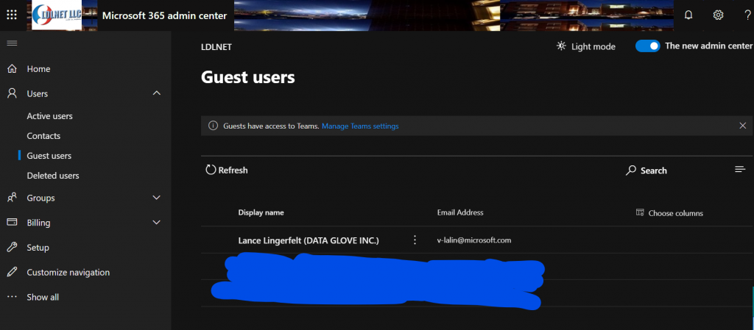Click the Refresh circular arrow icon
Image resolution: width=754 pixels, height=330 pixels.
pos(211,170)
